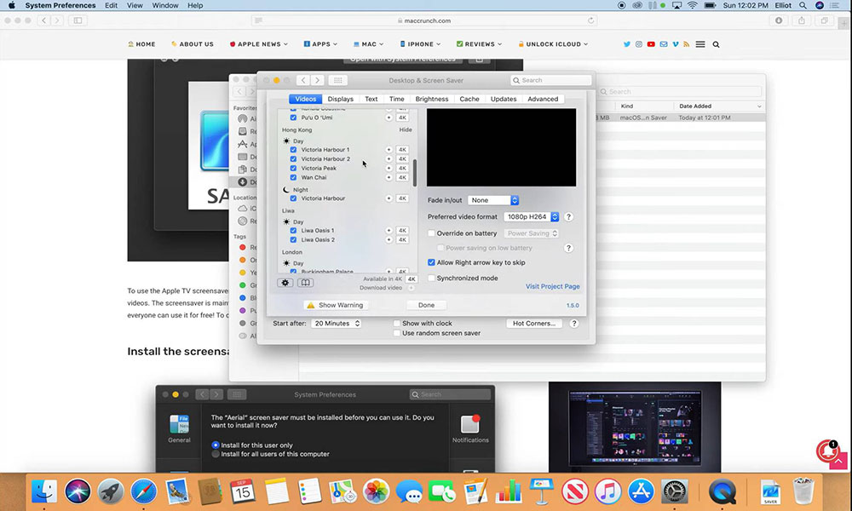Expand APPS menu on website

[320, 44]
